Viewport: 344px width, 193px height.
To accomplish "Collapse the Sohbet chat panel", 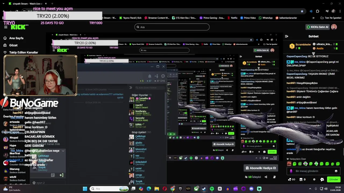I will pos(286,36).
